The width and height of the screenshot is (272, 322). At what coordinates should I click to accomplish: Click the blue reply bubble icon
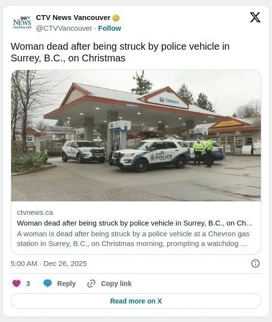tap(48, 284)
